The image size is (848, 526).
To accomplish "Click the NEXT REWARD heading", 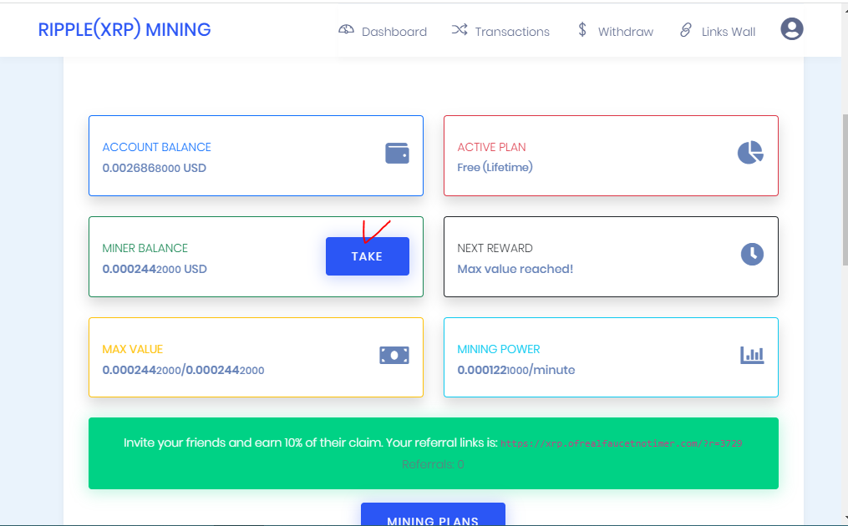I will (x=495, y=248).
